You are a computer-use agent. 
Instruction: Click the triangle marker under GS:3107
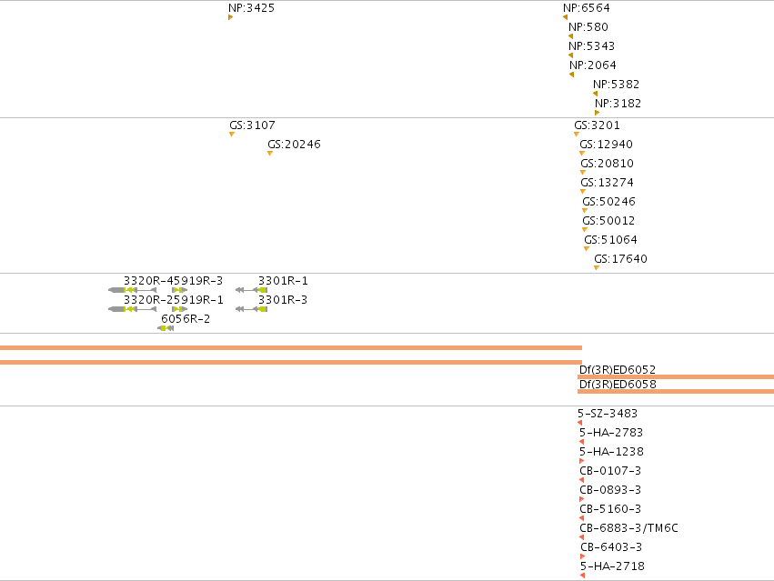(x=232, y=135)
